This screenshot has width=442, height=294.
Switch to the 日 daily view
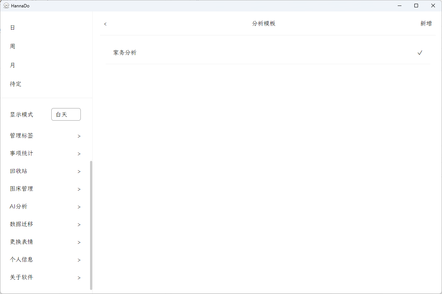pyautogui.click(x=12, y=27)
